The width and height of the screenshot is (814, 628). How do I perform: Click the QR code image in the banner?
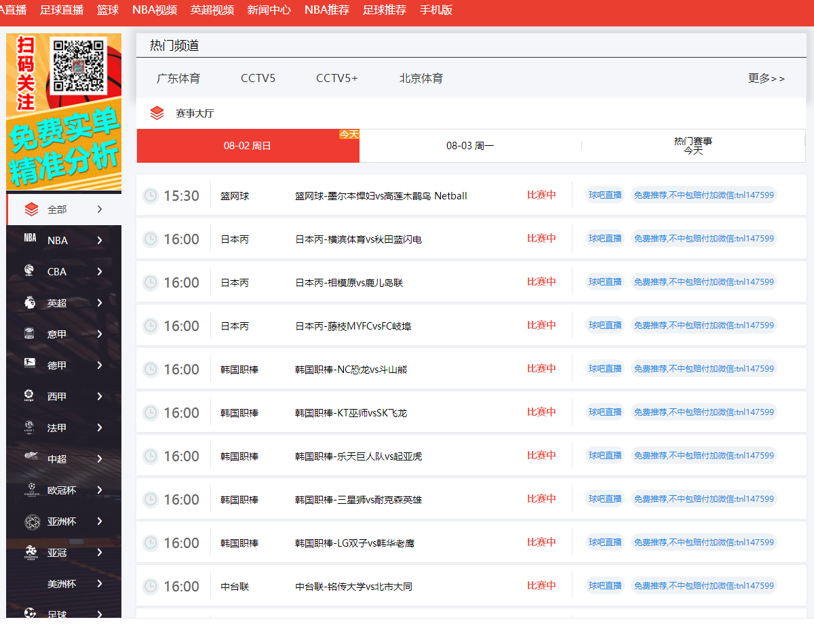(x=80, y=66)
